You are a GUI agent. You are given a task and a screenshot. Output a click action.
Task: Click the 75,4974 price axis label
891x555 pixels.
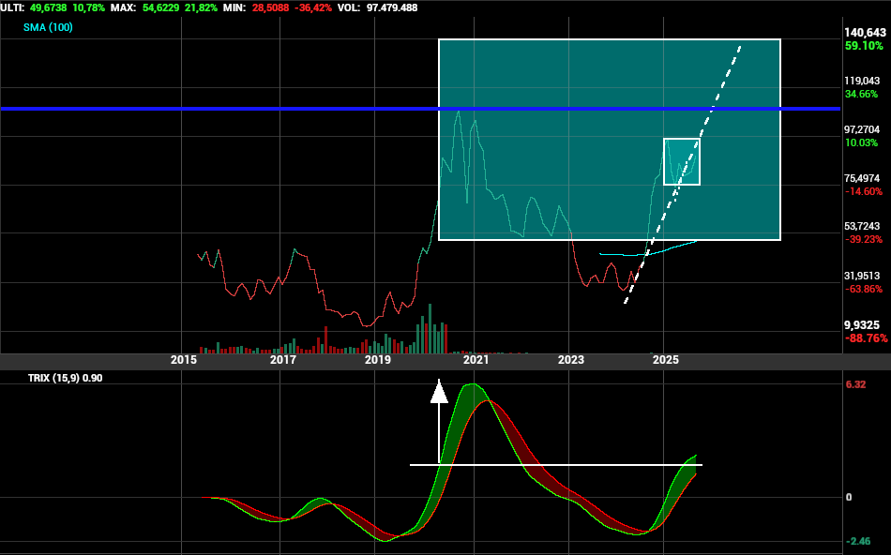(x=862, y=178)
